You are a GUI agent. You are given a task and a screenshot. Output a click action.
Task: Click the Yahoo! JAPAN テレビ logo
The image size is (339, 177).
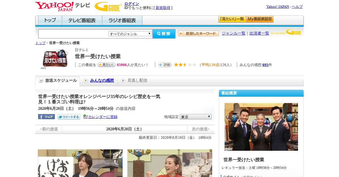pos(63,6)
